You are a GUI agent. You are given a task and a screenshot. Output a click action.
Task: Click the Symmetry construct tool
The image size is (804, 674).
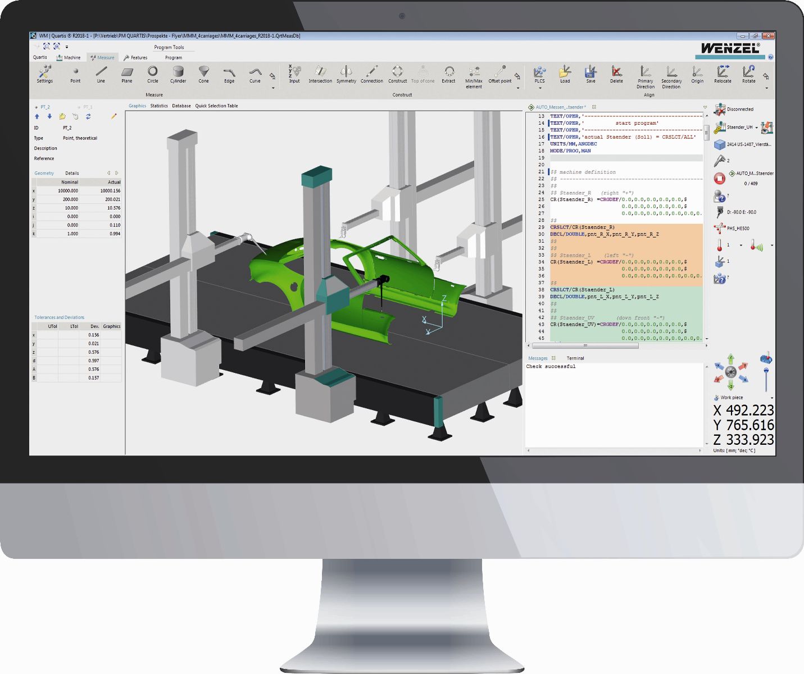(346, 74)
